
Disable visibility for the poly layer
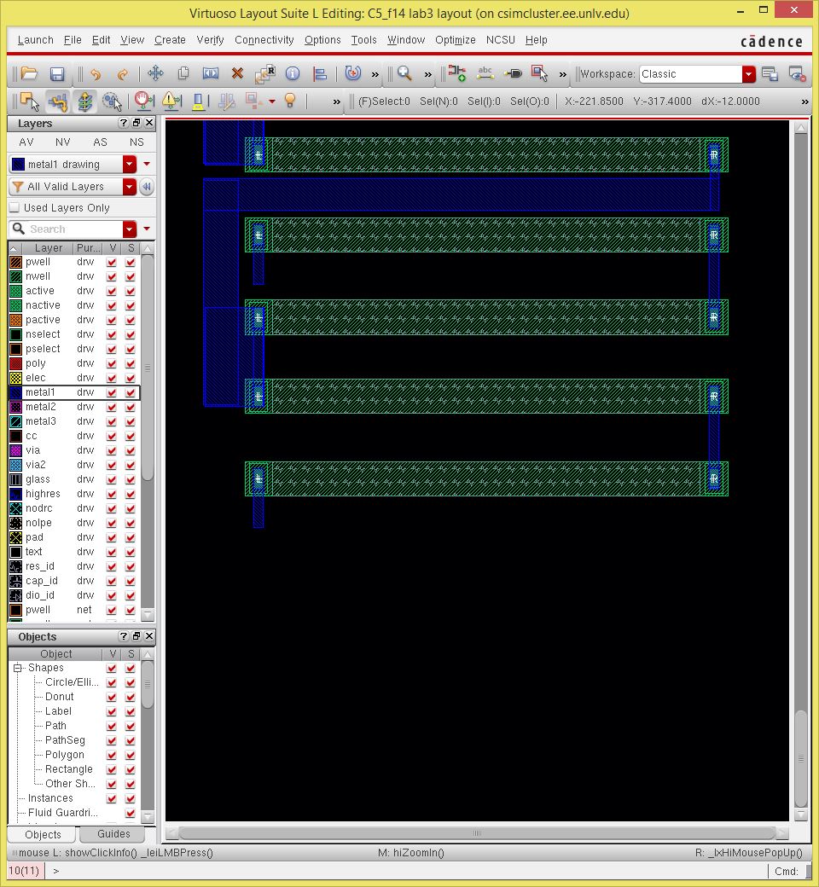pos(112,362)
